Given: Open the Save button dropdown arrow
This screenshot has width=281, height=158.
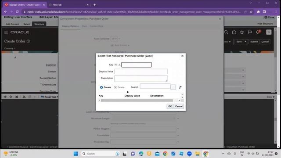Looking at the screenshot, I should [245, 42].
